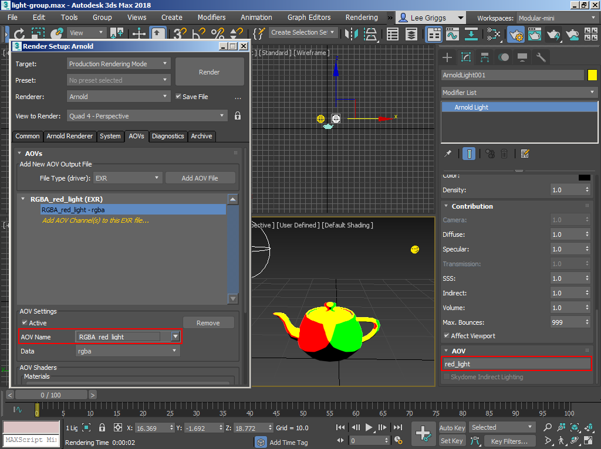This screenshot has height=449, width=601.
Task: Uncheck Affect Viewport in the light settings
Action: point(446,335)
